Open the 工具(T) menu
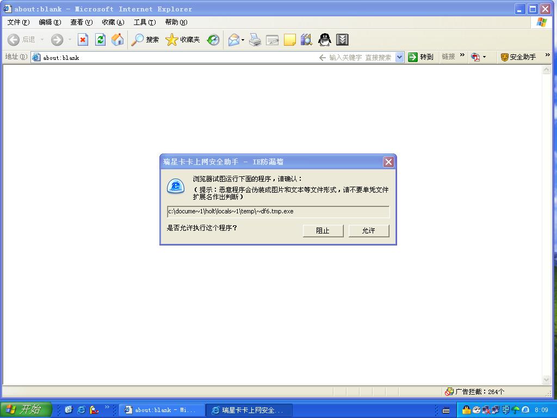Screen dimensions: 557x418 [145, 22]
